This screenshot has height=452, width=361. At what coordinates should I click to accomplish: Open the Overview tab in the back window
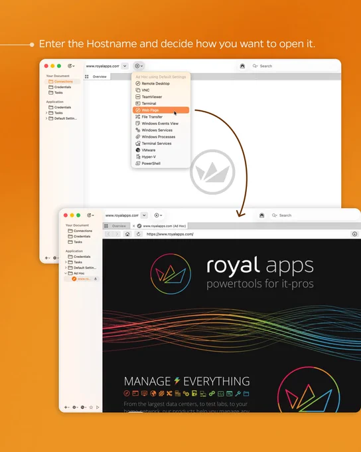[x=97, y=76]
